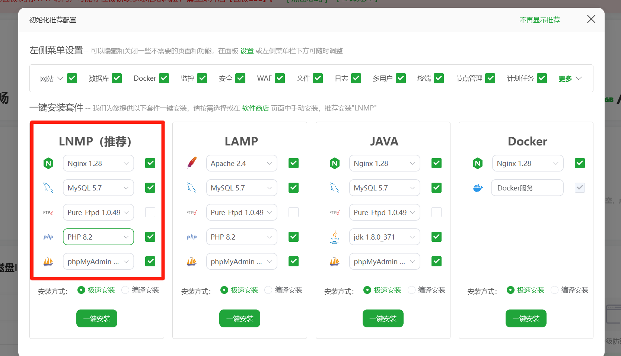
Task: Click the 日志 menu item label
Action: click(341, 78)
